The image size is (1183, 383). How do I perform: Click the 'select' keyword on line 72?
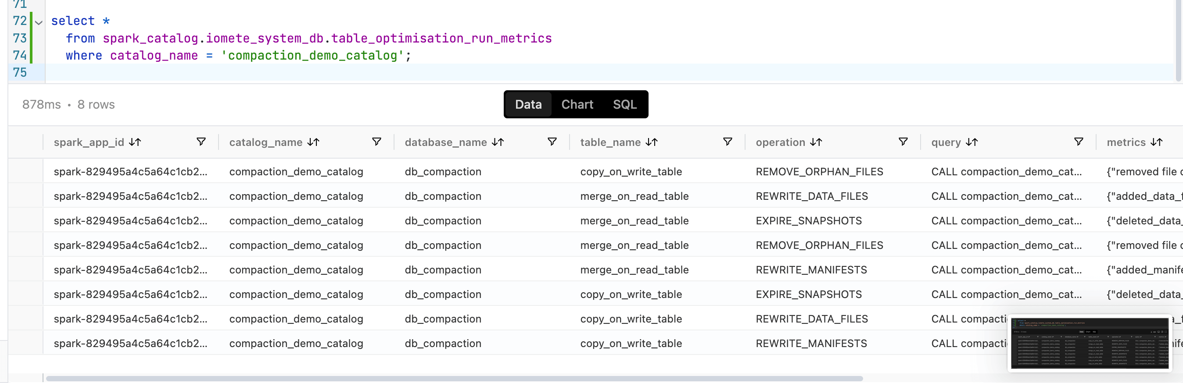pyautogui.click(x=73, y=21)
